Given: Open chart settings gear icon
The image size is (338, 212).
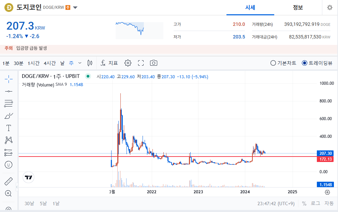Looking at the screenshot, I should coord(128,63).
